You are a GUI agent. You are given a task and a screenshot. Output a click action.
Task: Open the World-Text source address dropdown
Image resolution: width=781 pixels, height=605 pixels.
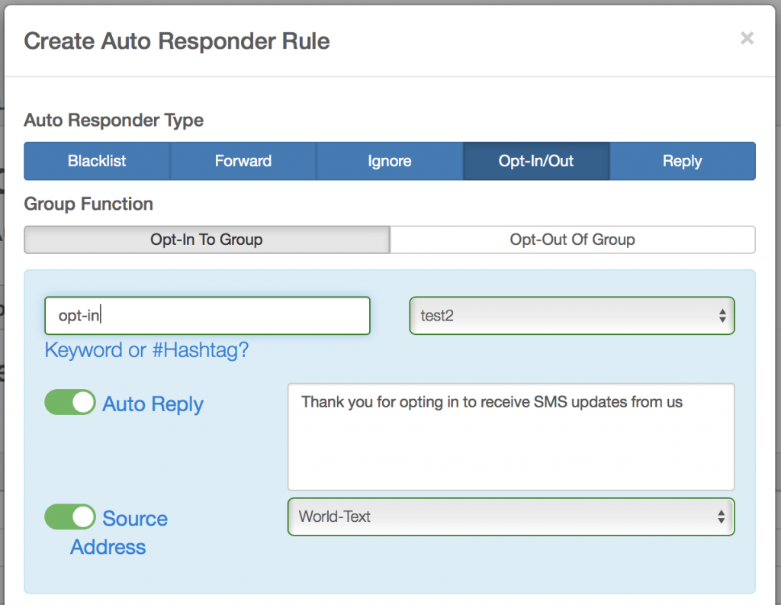click(509, 517)
